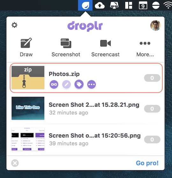172x178 pixels.
Task: Open calendar 9 menu bar icon
Action: (x=143, y=5)
